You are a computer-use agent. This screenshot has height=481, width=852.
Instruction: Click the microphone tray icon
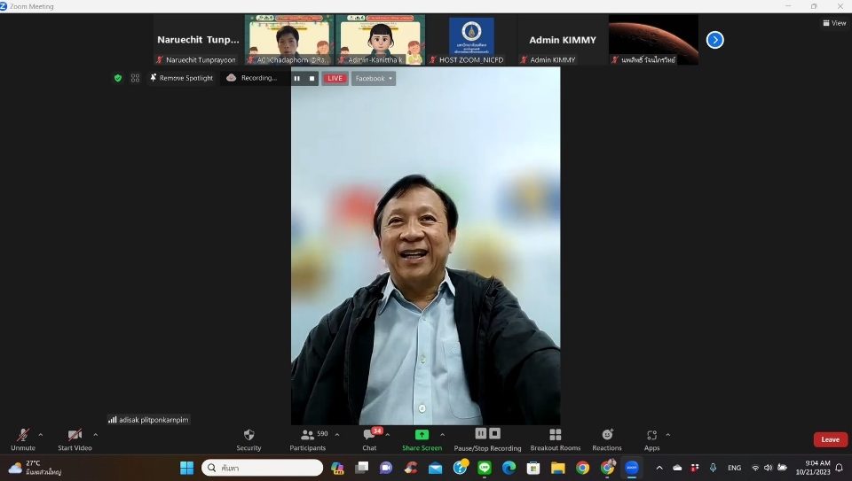point(713,468)
